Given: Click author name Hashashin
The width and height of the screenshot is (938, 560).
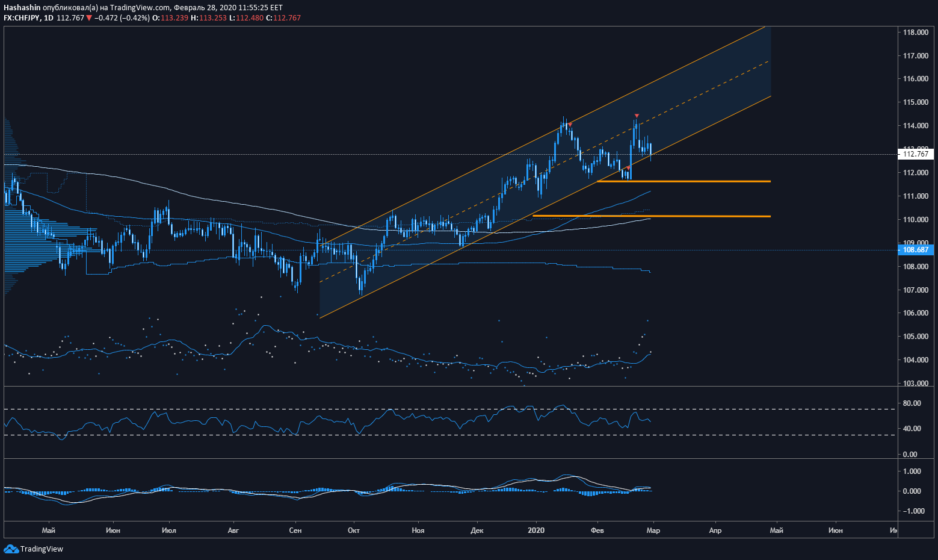Looking at the screenshot, I should pos(22,8).
